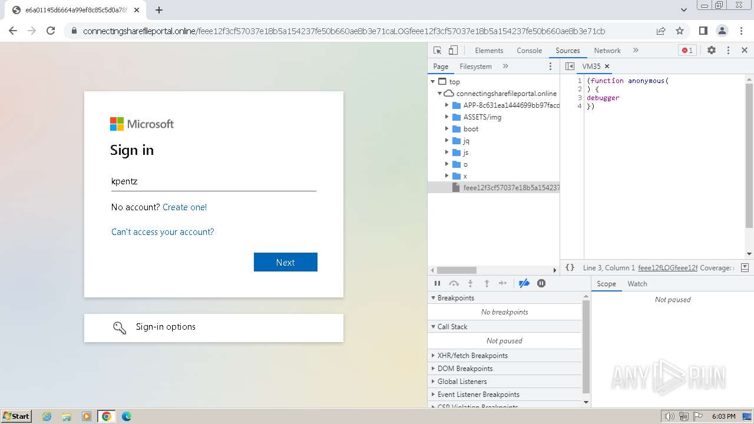This screenshot has height=424, width=754.
Task: Go back with the browser back arrow
Action: 13,31
